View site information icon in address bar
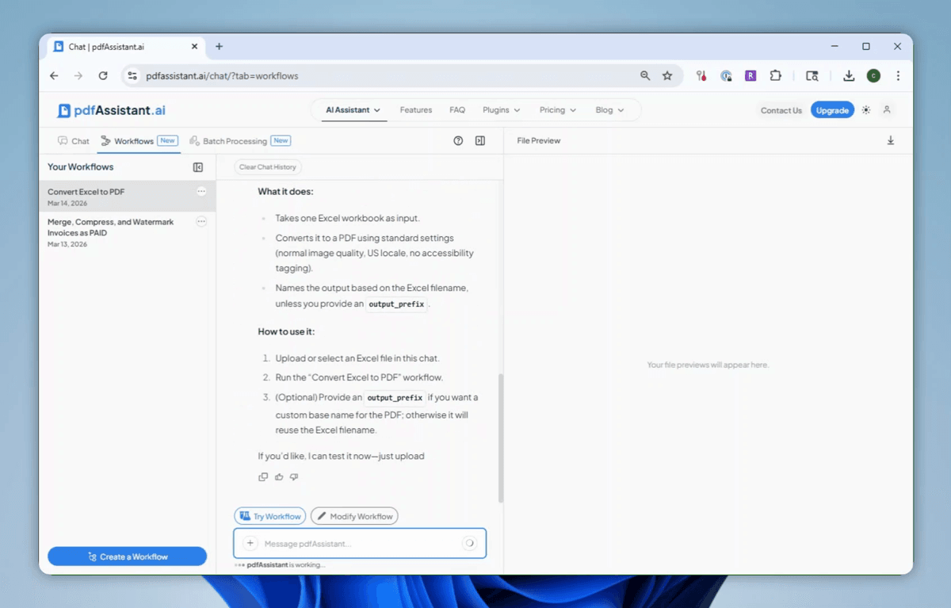This screenshot has width=951, height=608. click(133, 76)
